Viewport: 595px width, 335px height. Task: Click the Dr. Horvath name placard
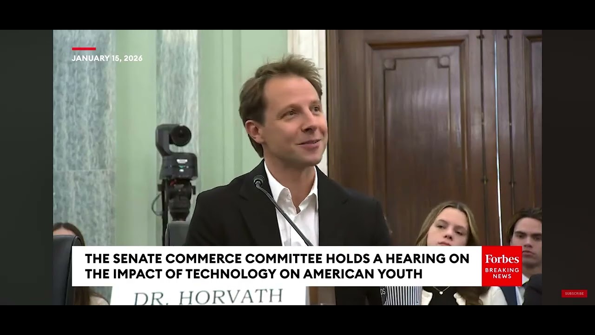click(208, 296)
